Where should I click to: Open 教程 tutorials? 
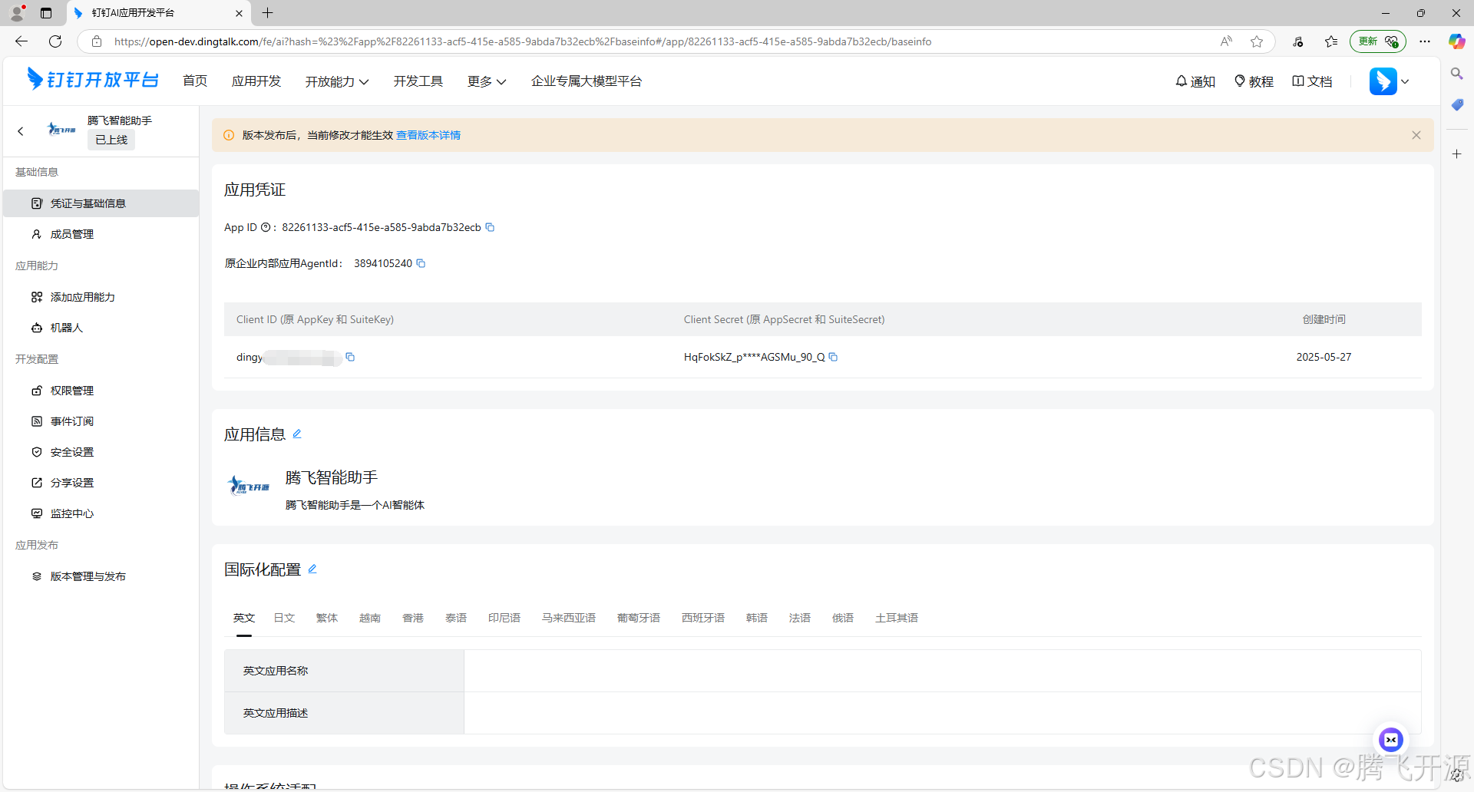1254,81
